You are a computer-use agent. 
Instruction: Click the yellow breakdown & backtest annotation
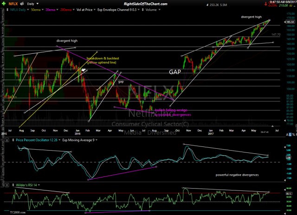coord(103,60)
